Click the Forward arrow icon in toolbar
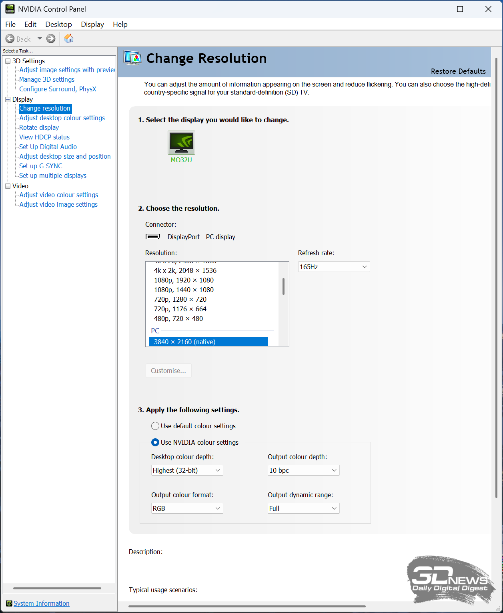This screenshot has height=613, width=503. pyautogui.click(x=51, y=39)
